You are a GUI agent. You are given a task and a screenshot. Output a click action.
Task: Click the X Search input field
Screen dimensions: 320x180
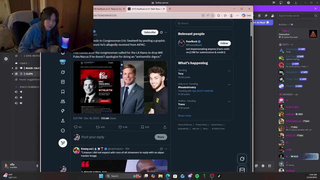pyautogui.click(x=204, y=23)
